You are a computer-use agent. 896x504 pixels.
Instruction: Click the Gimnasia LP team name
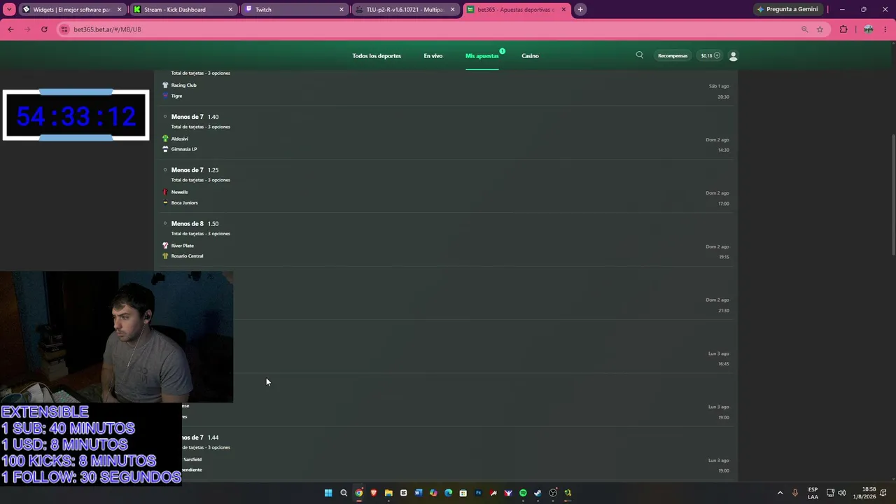tap(184, 149)
